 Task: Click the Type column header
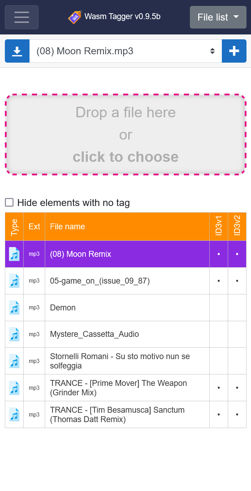tap(14, 227)
